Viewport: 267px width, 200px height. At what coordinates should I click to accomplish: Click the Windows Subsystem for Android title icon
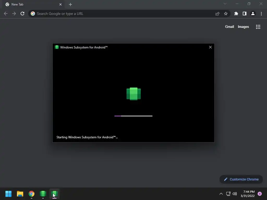coord(57,47)
